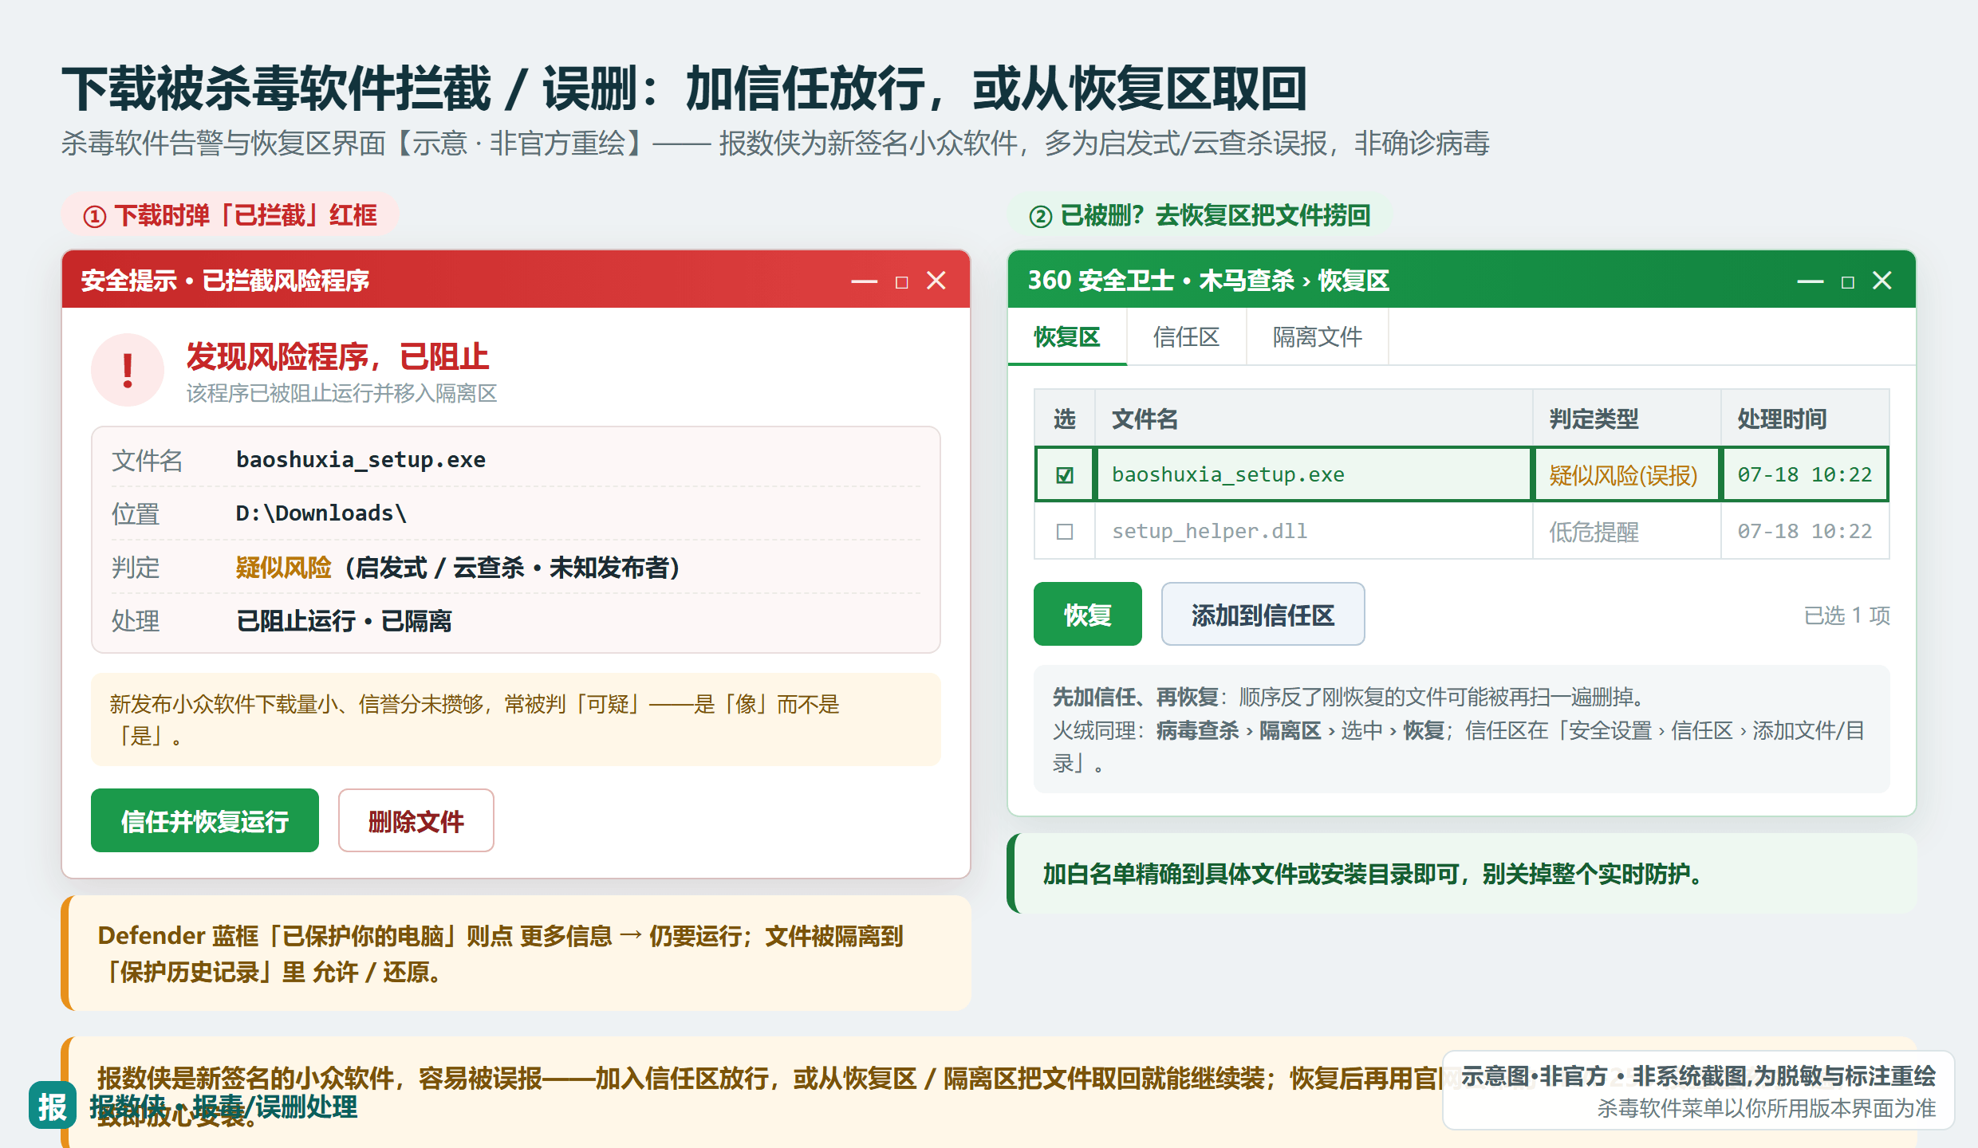Open the 隔离文件 tab
Image resolution: width=1978 pixels, height=1148 pixels.
pyautogui.click(x=1318, y=337)
